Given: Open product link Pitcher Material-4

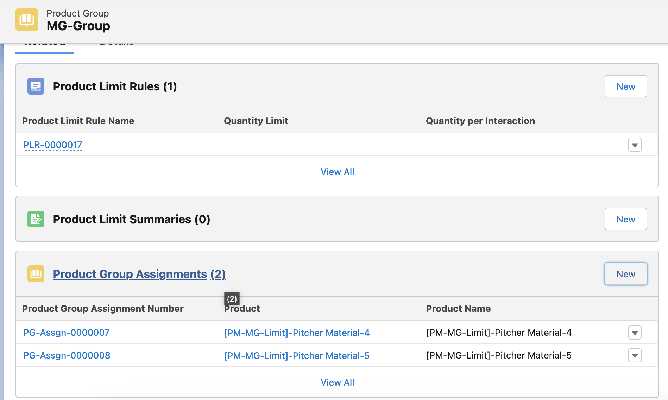Looking at the screenshot, I should [x=297, y=333].
